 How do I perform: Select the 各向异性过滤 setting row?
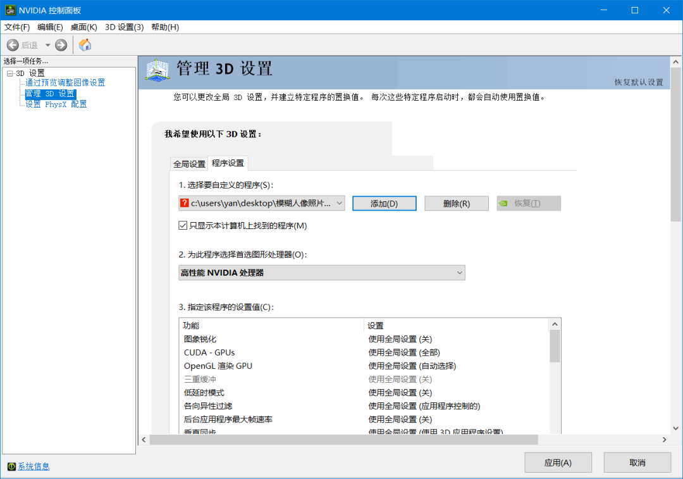click(364, 406)
